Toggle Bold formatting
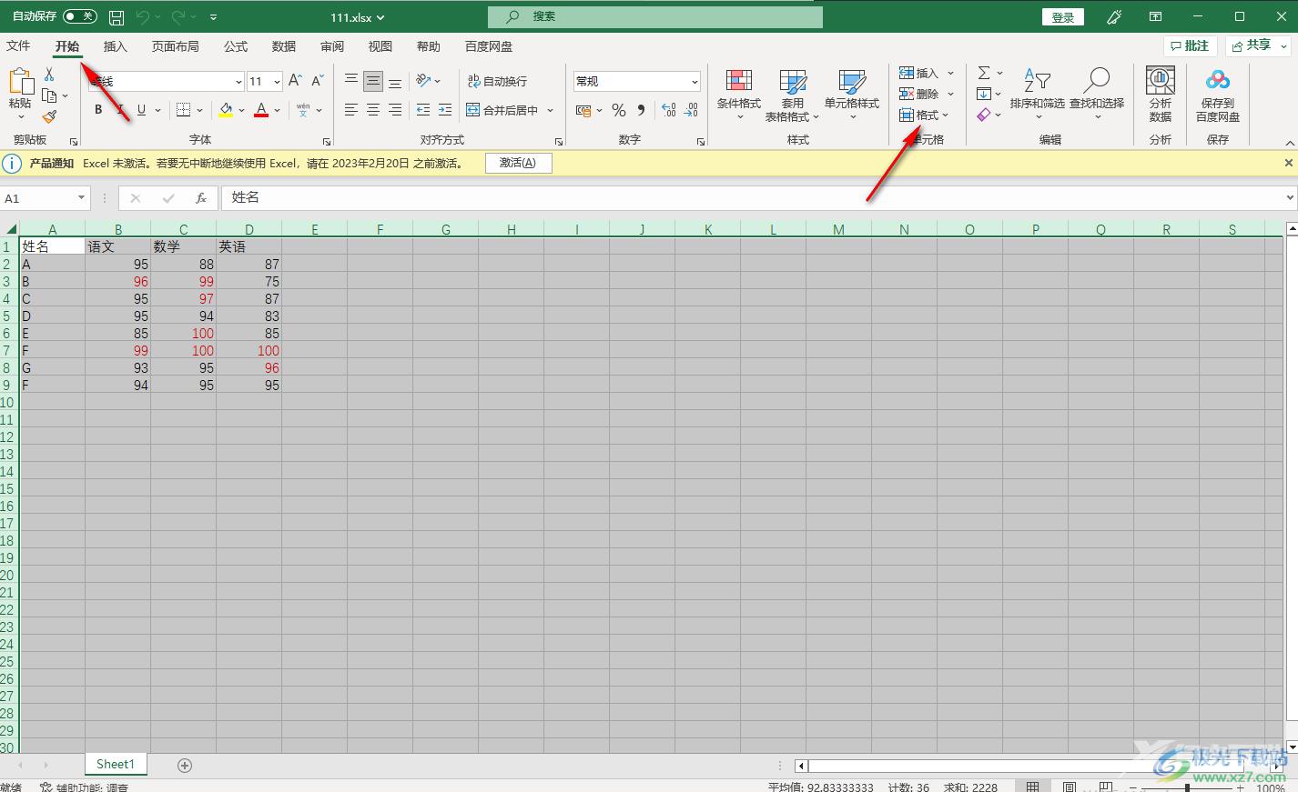 [98, 110]
